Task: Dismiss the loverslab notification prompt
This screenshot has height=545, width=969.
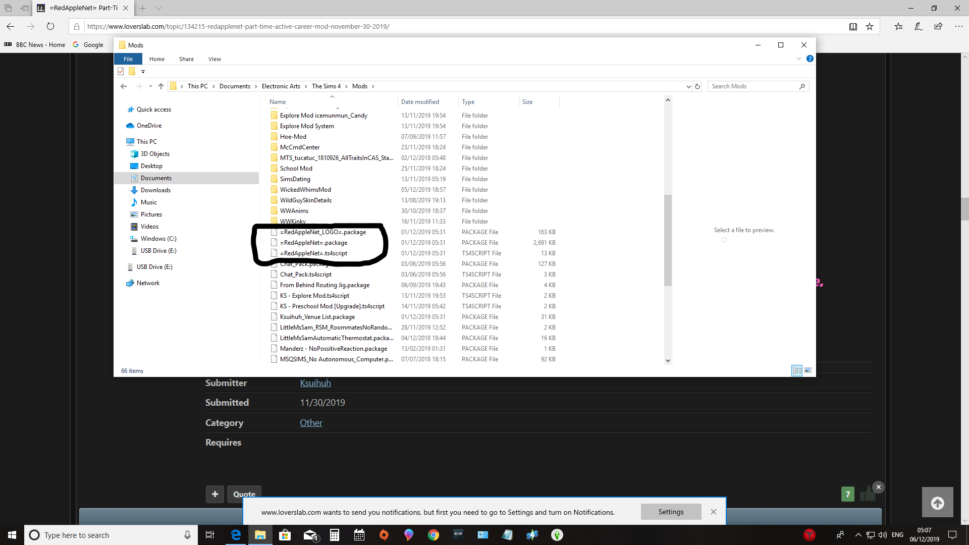Action: click(714, 512)
